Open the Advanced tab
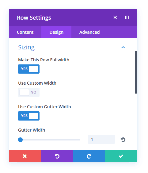The height and width of the screenshot is (173, 148). [89, 32]
